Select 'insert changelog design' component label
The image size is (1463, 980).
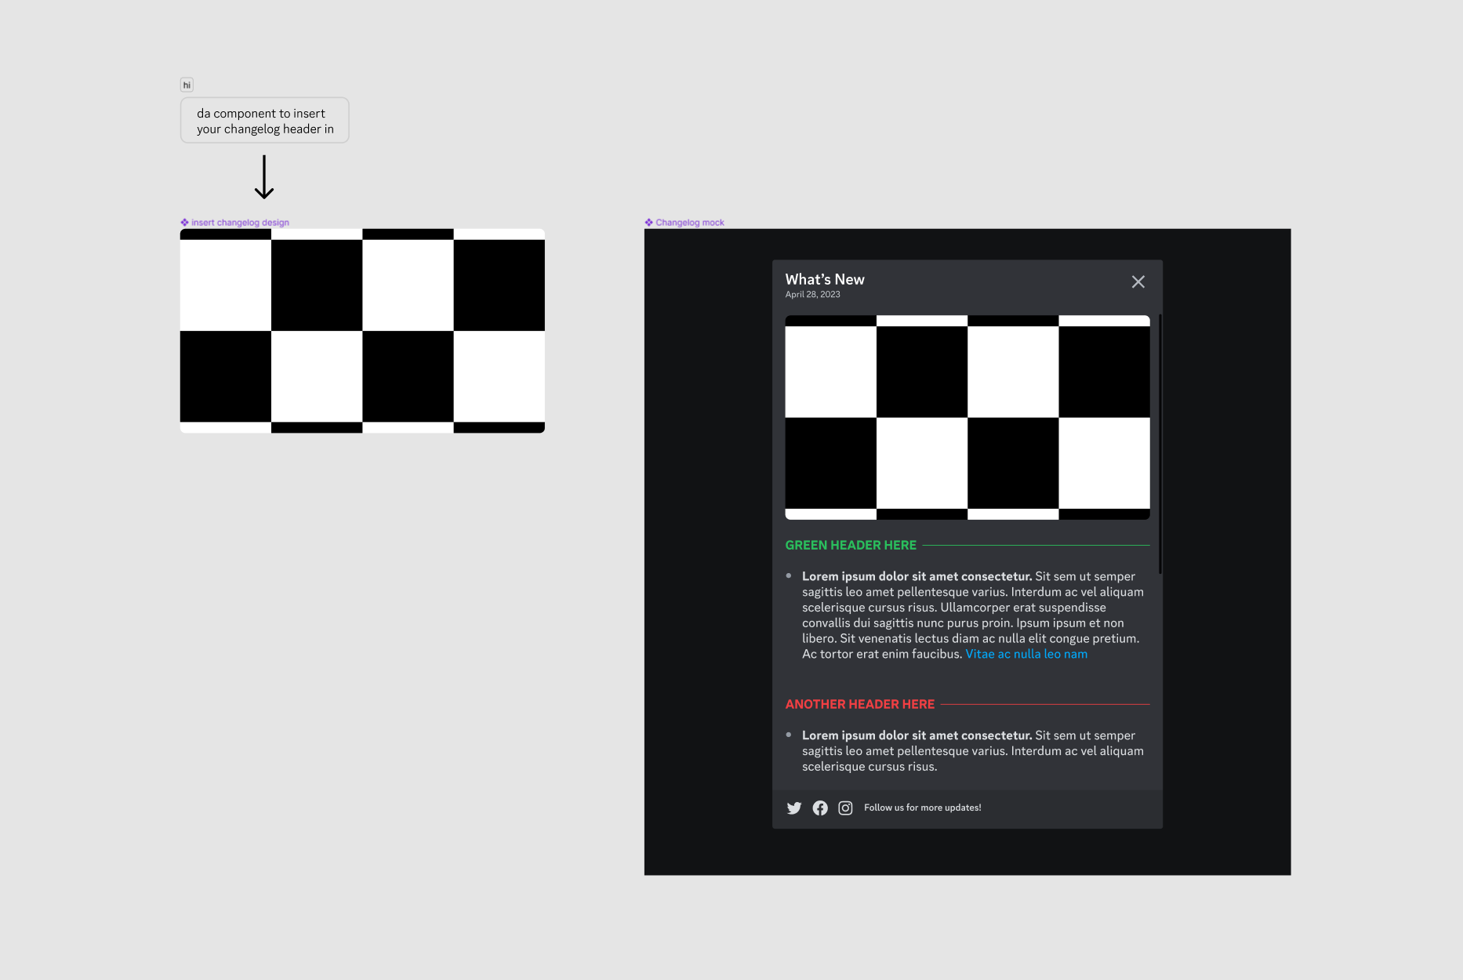[240, 223]
